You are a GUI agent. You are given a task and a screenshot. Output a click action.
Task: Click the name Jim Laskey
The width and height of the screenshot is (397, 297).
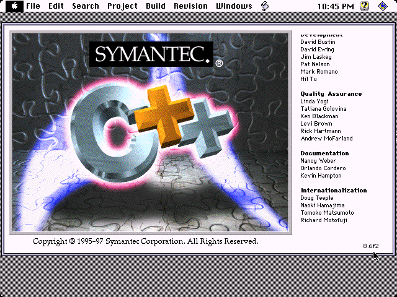pos(316,57)
